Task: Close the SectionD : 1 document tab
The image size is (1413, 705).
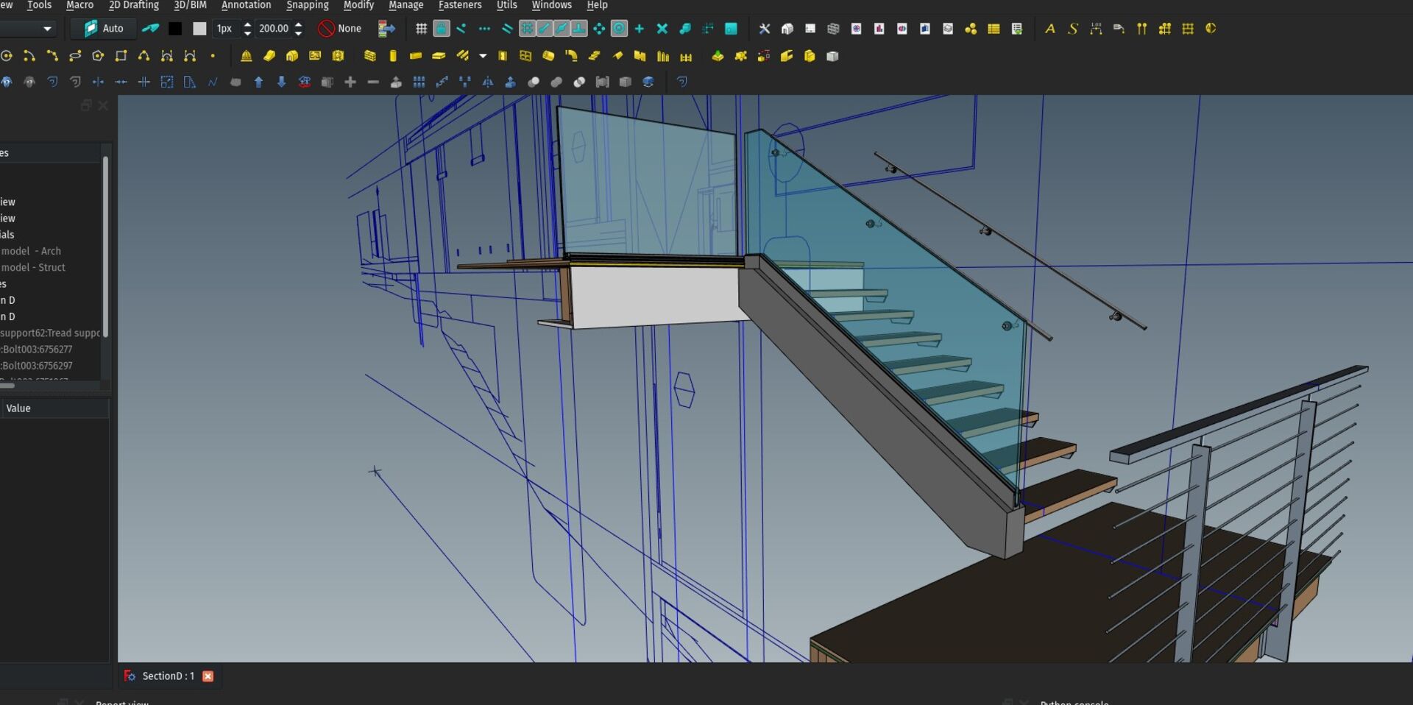Action: point(208,676)
